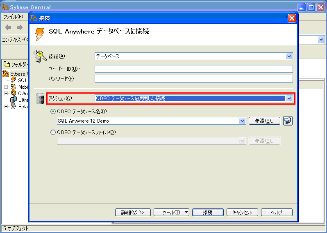Click the パスワード input field
Screen dimensions: 327x233
[193, 78]
